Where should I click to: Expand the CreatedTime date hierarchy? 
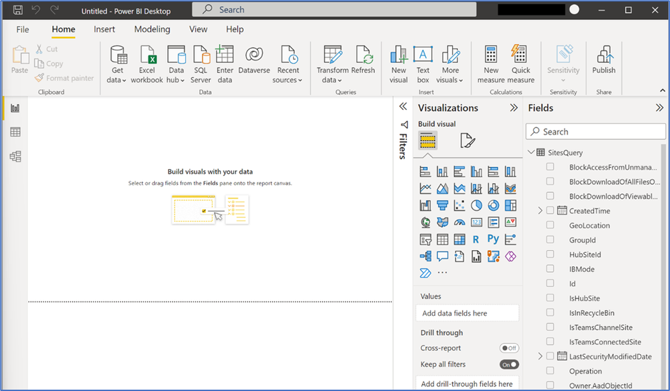(x=540, y=211)
